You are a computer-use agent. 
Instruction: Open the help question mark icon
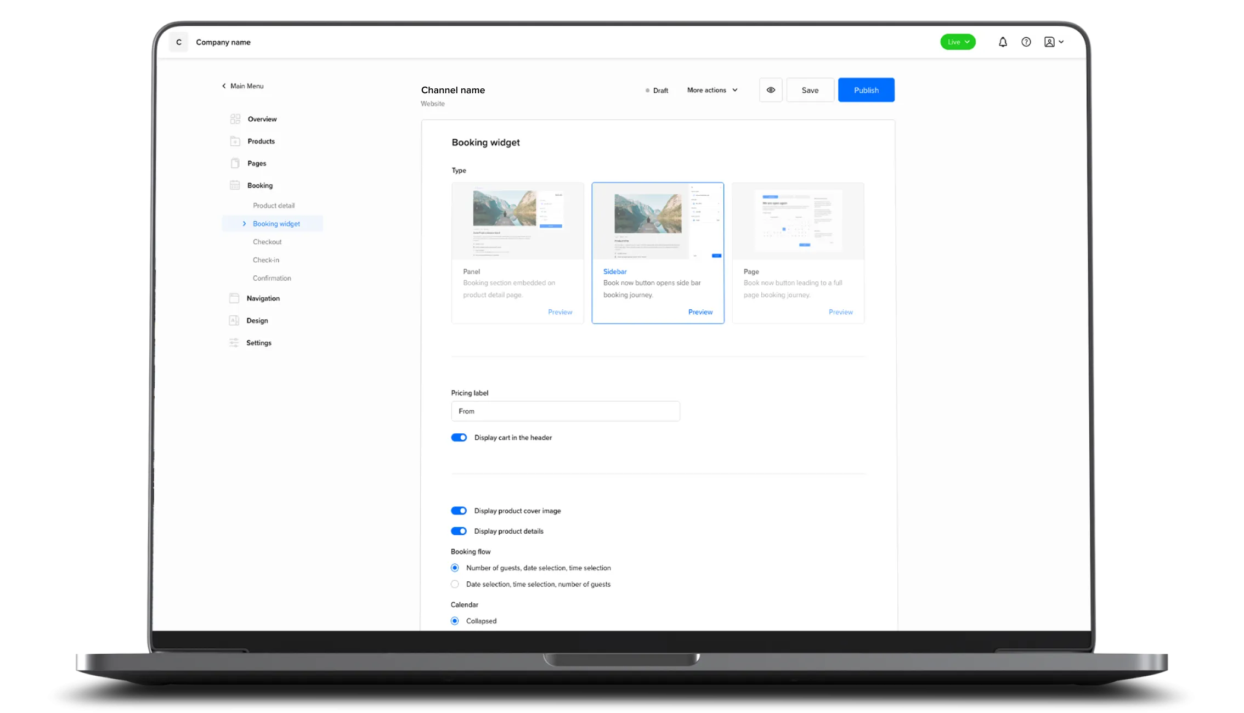[x=1026, y=42]
